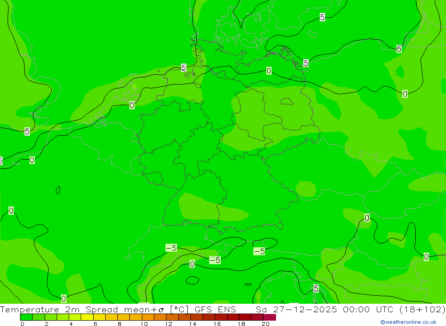This screenshot has width=446, height=326.
Task: Click the easternmost '-5' contour label over Austria
Action: tap(260, 251)
